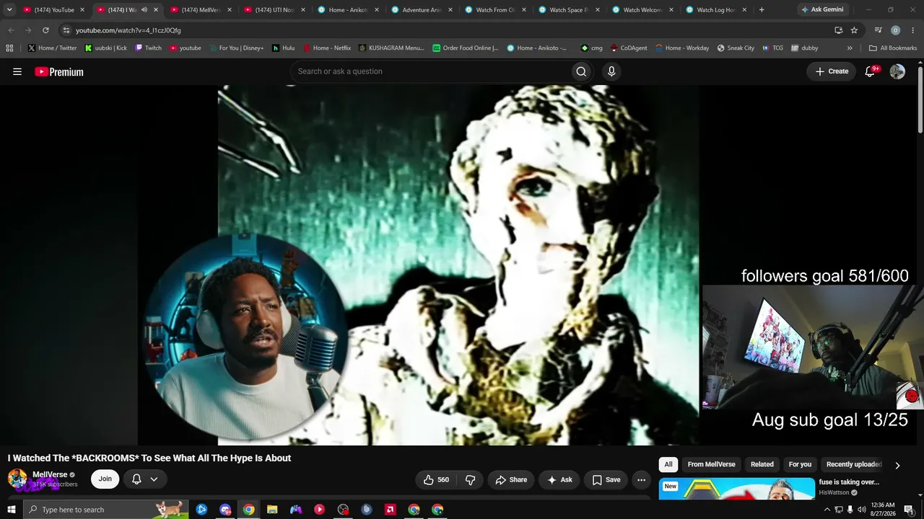Mute the playing tab via speaker icon
Screen dimensions: 924x519
(x=144, y=10)
